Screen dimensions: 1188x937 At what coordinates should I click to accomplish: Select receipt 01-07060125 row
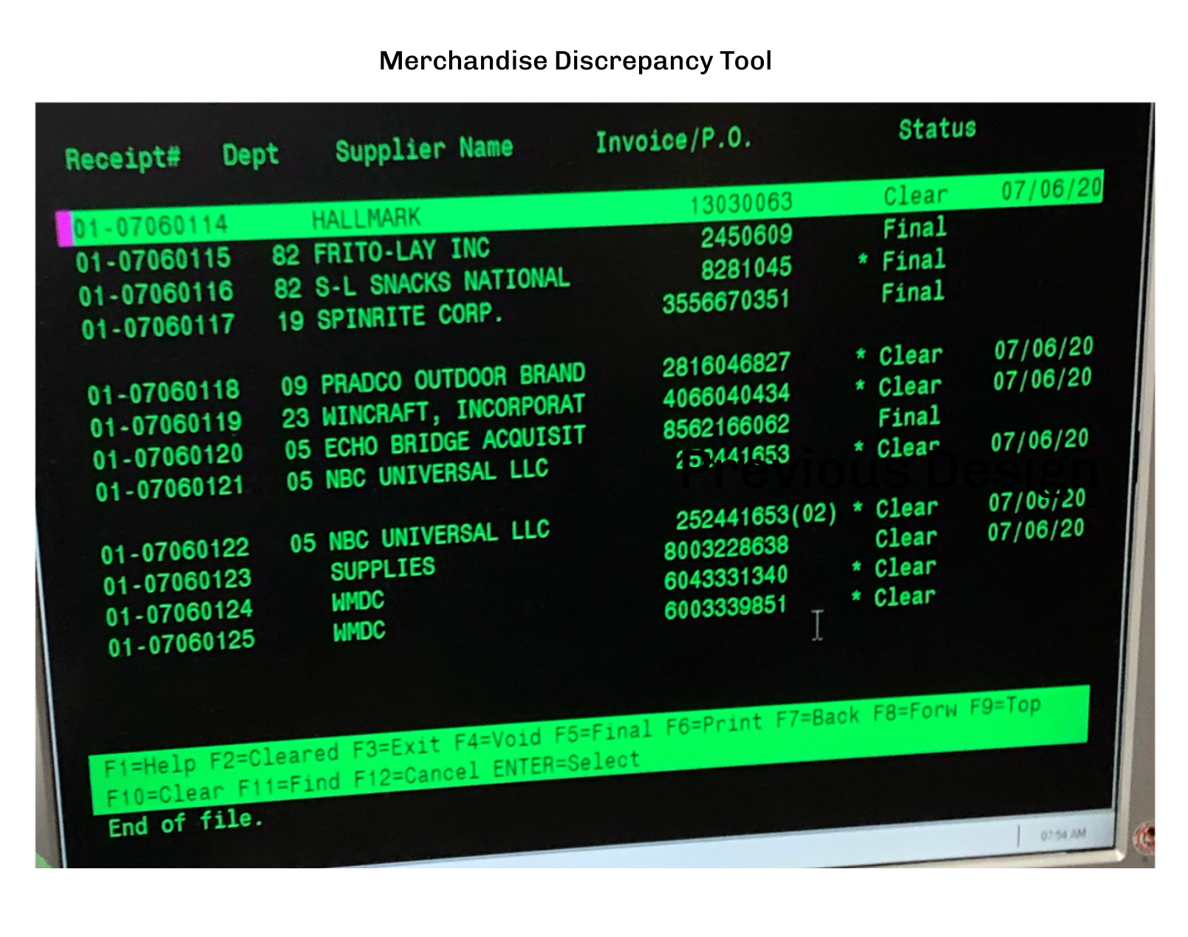click(x=522, y=621)
